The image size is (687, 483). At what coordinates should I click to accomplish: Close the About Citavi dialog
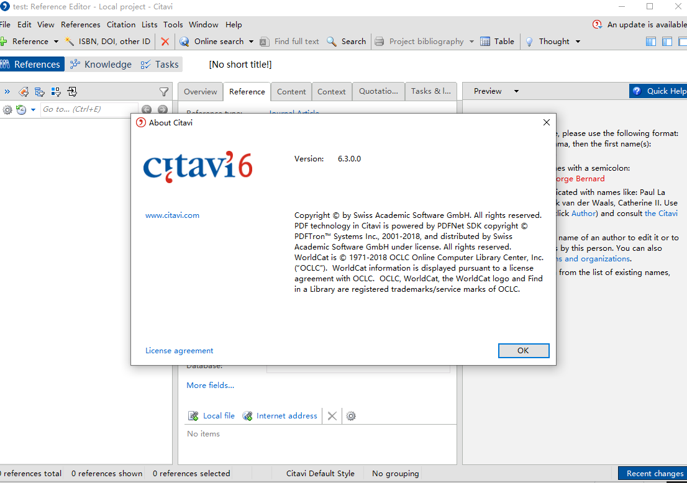coord(547,122)
